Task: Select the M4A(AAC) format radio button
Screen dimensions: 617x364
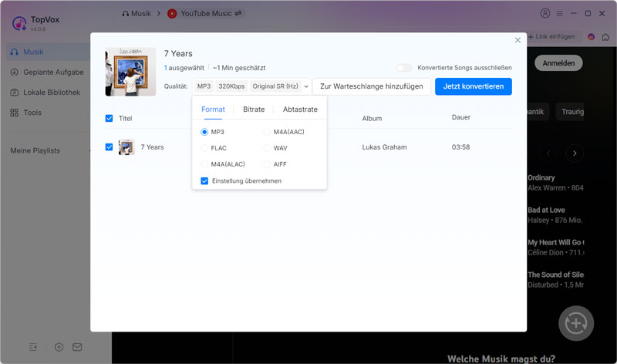Action: pyautogui.click(x=267, y=132)
